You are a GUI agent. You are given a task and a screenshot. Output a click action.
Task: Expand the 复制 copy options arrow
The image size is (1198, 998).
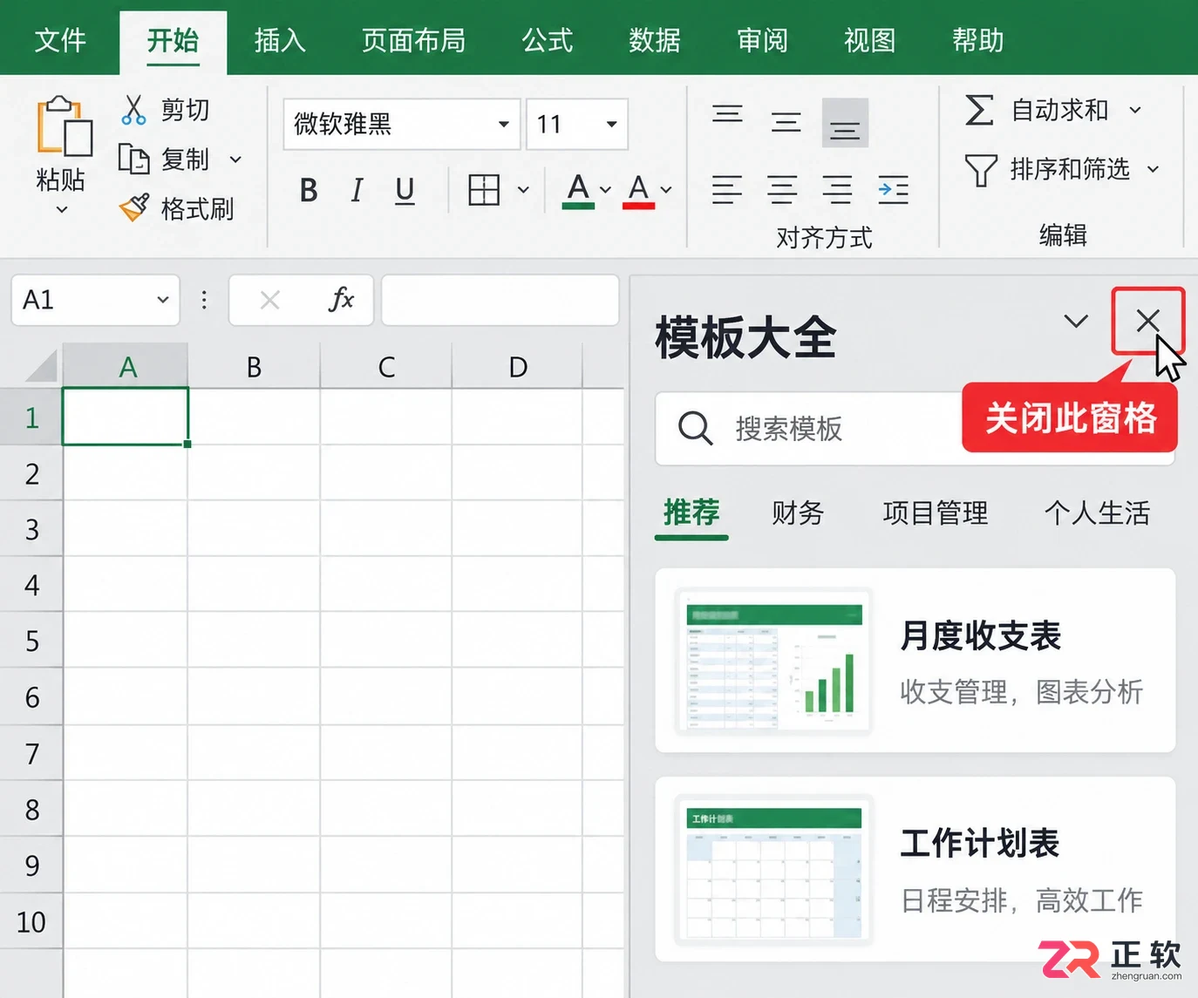click(235, 160)
